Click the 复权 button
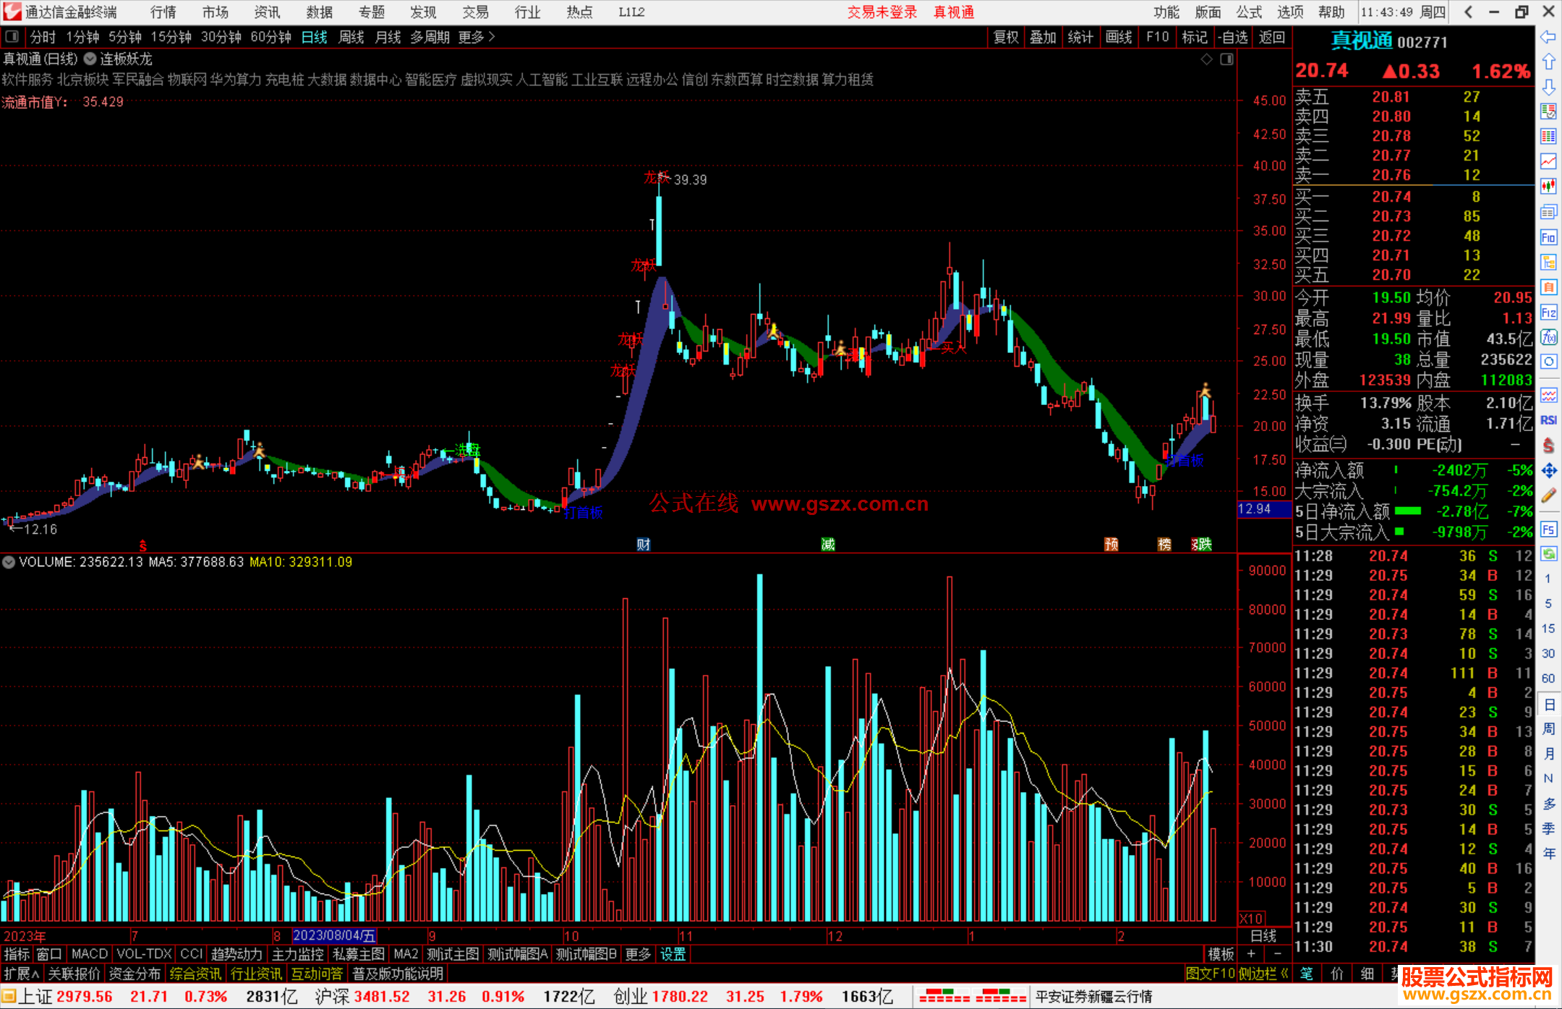Image resolution: width=1562 pixels, height=1009 pixels. (1005, 37)
